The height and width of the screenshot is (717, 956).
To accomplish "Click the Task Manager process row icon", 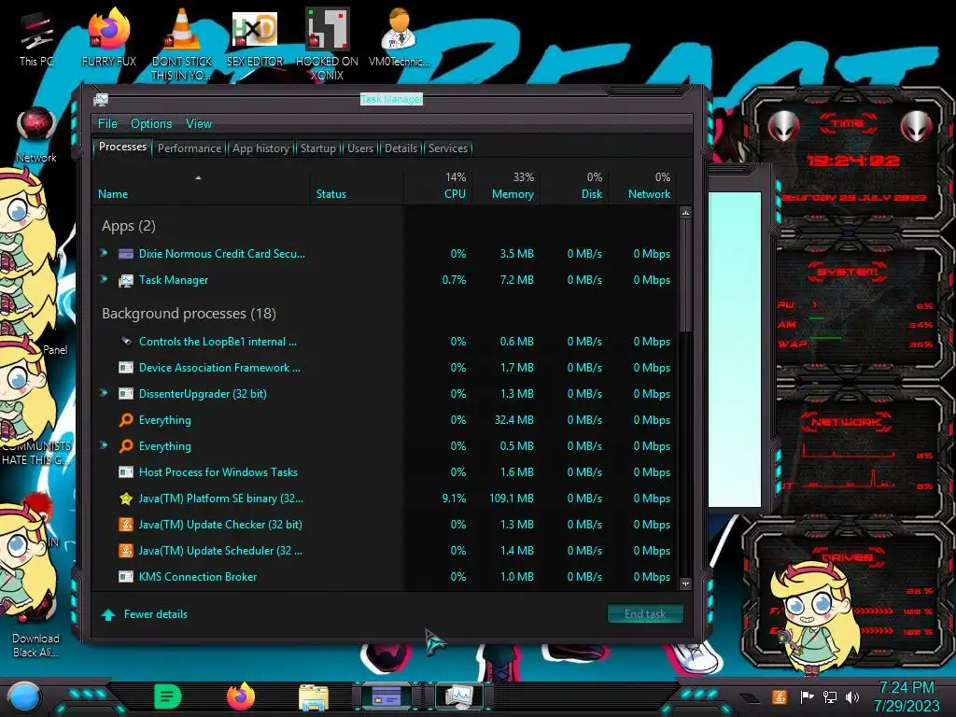I will pyautogui.click(x=126, y=280).
